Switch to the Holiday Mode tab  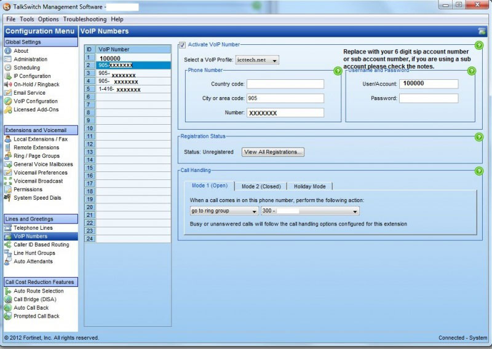(x=311, y=186)
